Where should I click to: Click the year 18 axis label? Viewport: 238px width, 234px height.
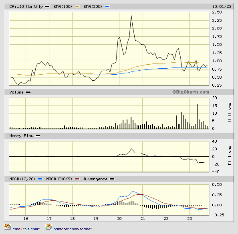coord(72,219)
